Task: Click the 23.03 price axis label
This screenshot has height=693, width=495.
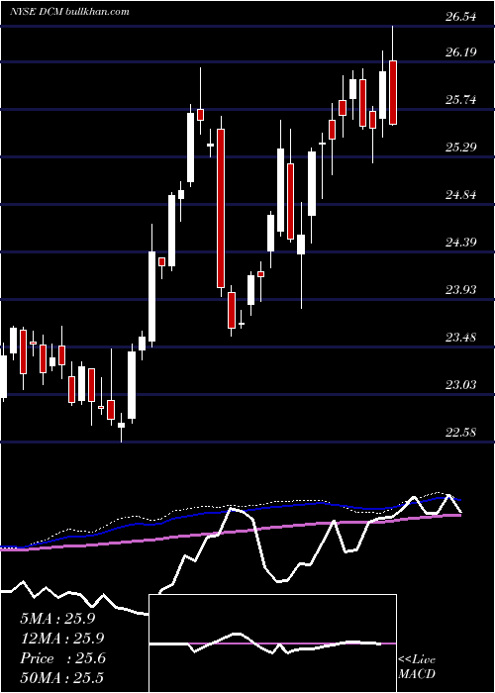Action: pos(461,384)
